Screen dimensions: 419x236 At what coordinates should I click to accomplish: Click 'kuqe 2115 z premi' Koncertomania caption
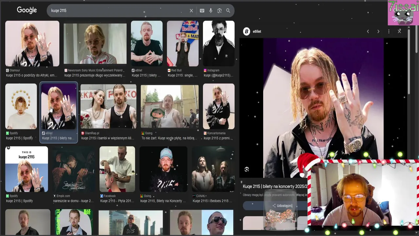(218, 138)
